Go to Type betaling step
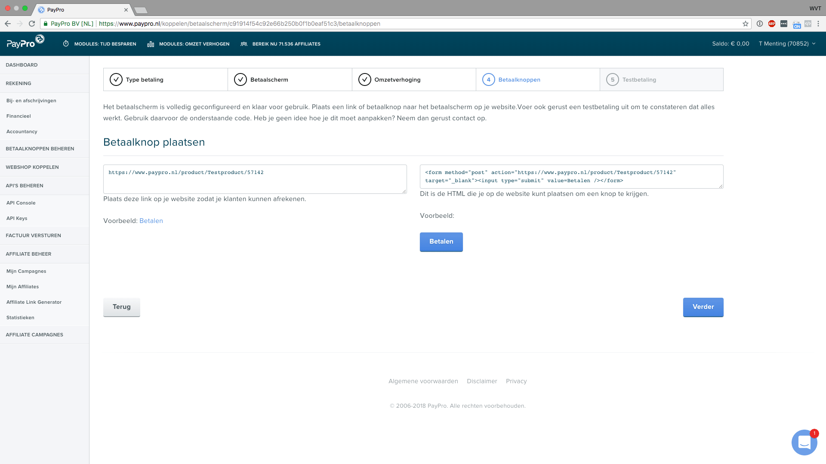Screen dimensions: 826x464 tap(166, 79)
